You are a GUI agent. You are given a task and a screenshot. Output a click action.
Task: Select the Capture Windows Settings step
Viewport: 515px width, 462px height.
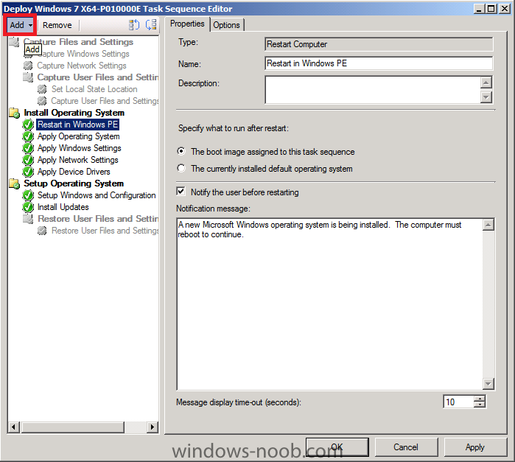pos(83,54)
